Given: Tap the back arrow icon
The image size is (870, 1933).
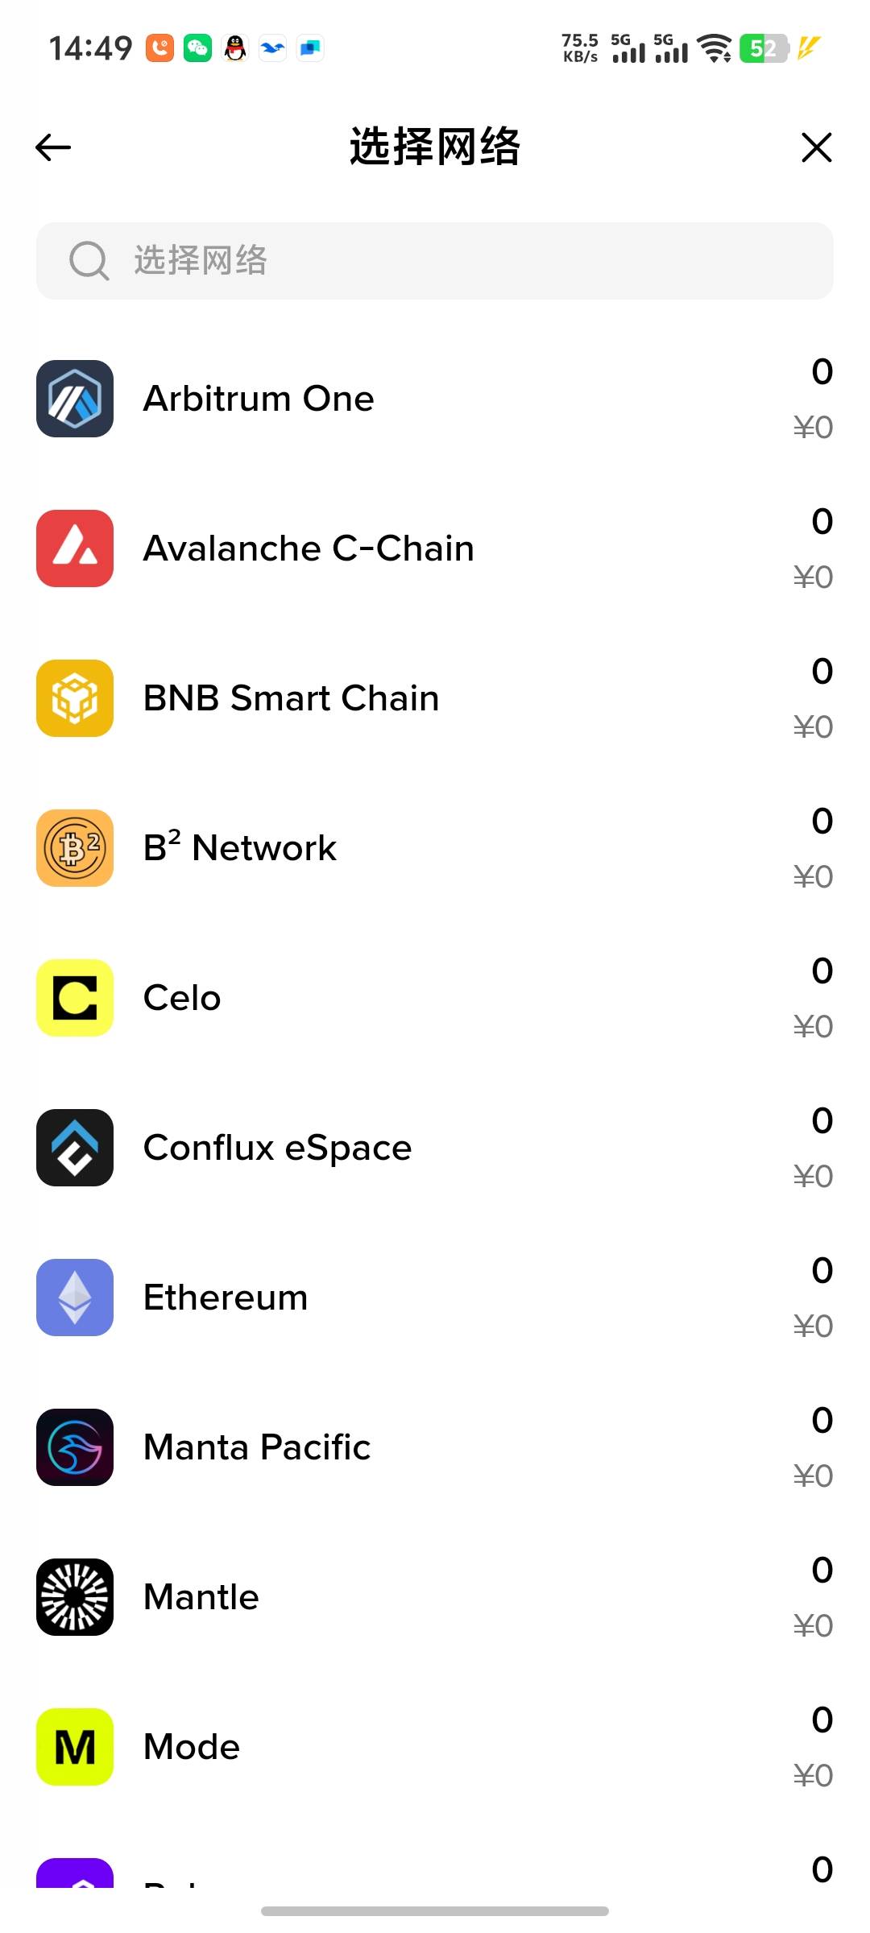Looking at the screenshot, I should pos(53,147).
